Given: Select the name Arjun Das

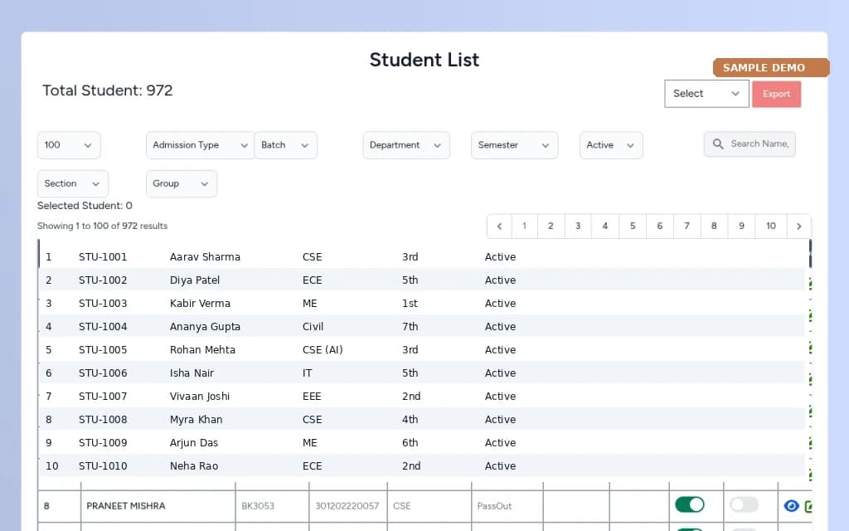Looking at the screenshot, I should click(194, 443).
